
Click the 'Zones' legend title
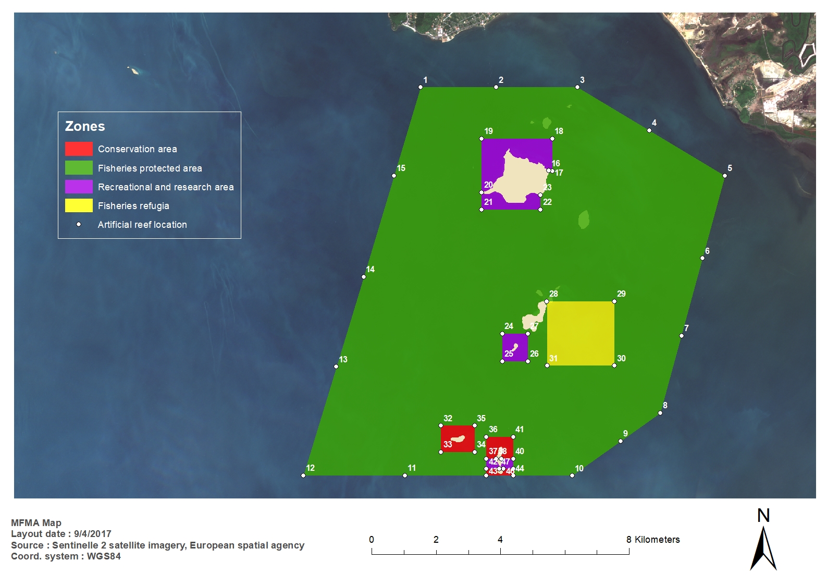[85, 126]
